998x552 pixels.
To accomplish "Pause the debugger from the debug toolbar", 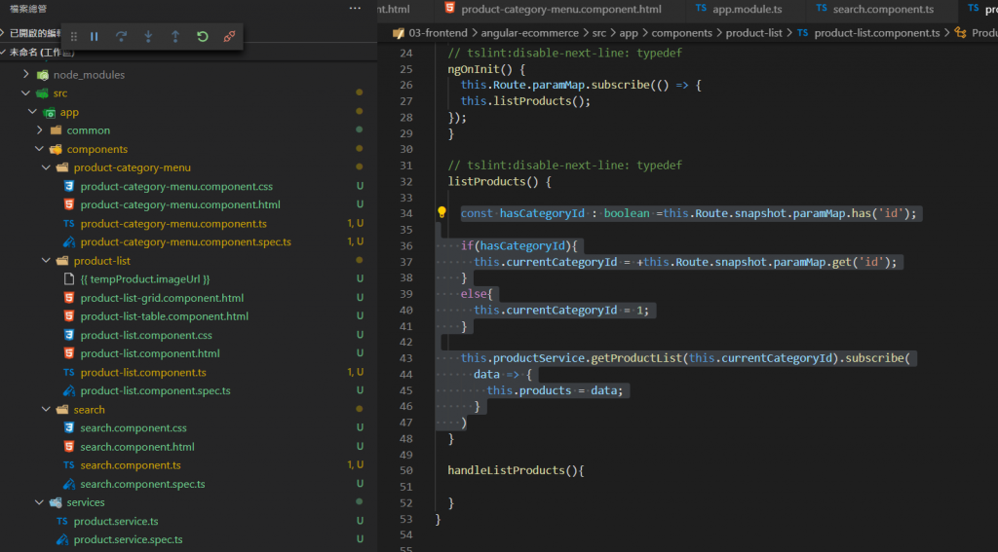I will 95,37.
